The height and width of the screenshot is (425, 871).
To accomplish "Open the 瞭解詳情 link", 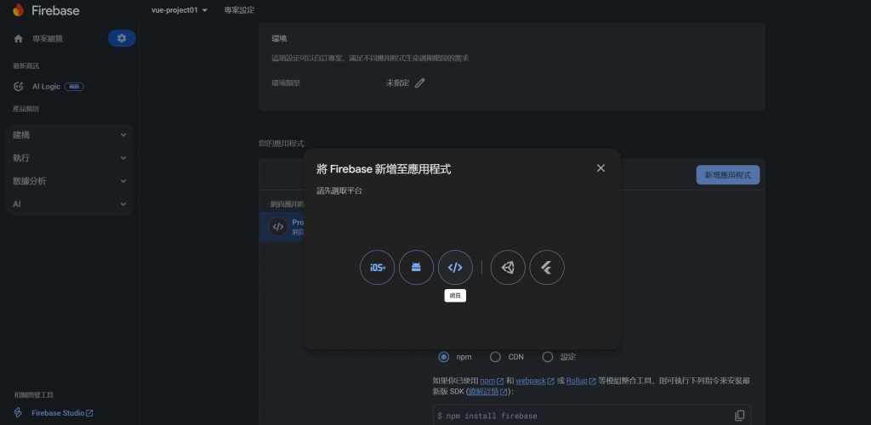I will tap(487, 392).
